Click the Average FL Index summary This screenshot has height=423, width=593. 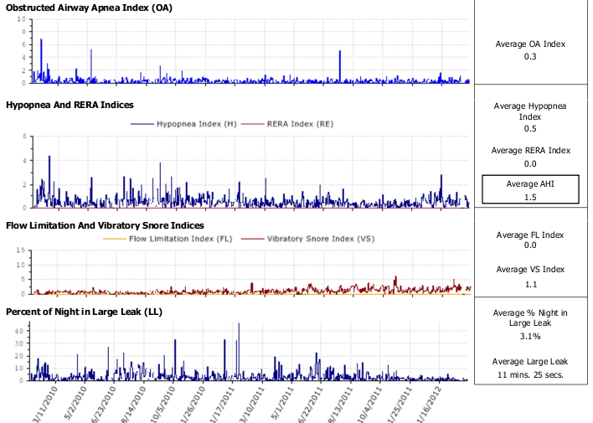pyautogui.click(x=529, y=239)
